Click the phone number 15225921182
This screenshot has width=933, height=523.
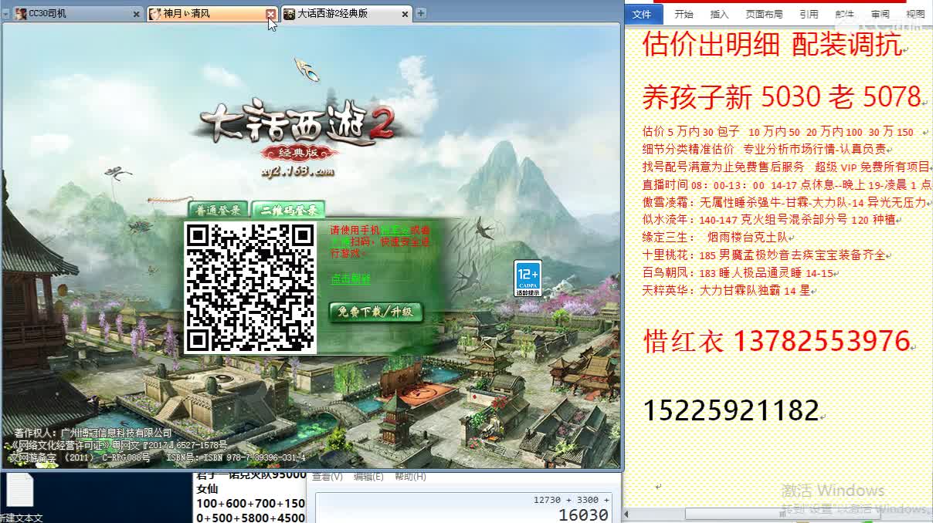point(731,410)
